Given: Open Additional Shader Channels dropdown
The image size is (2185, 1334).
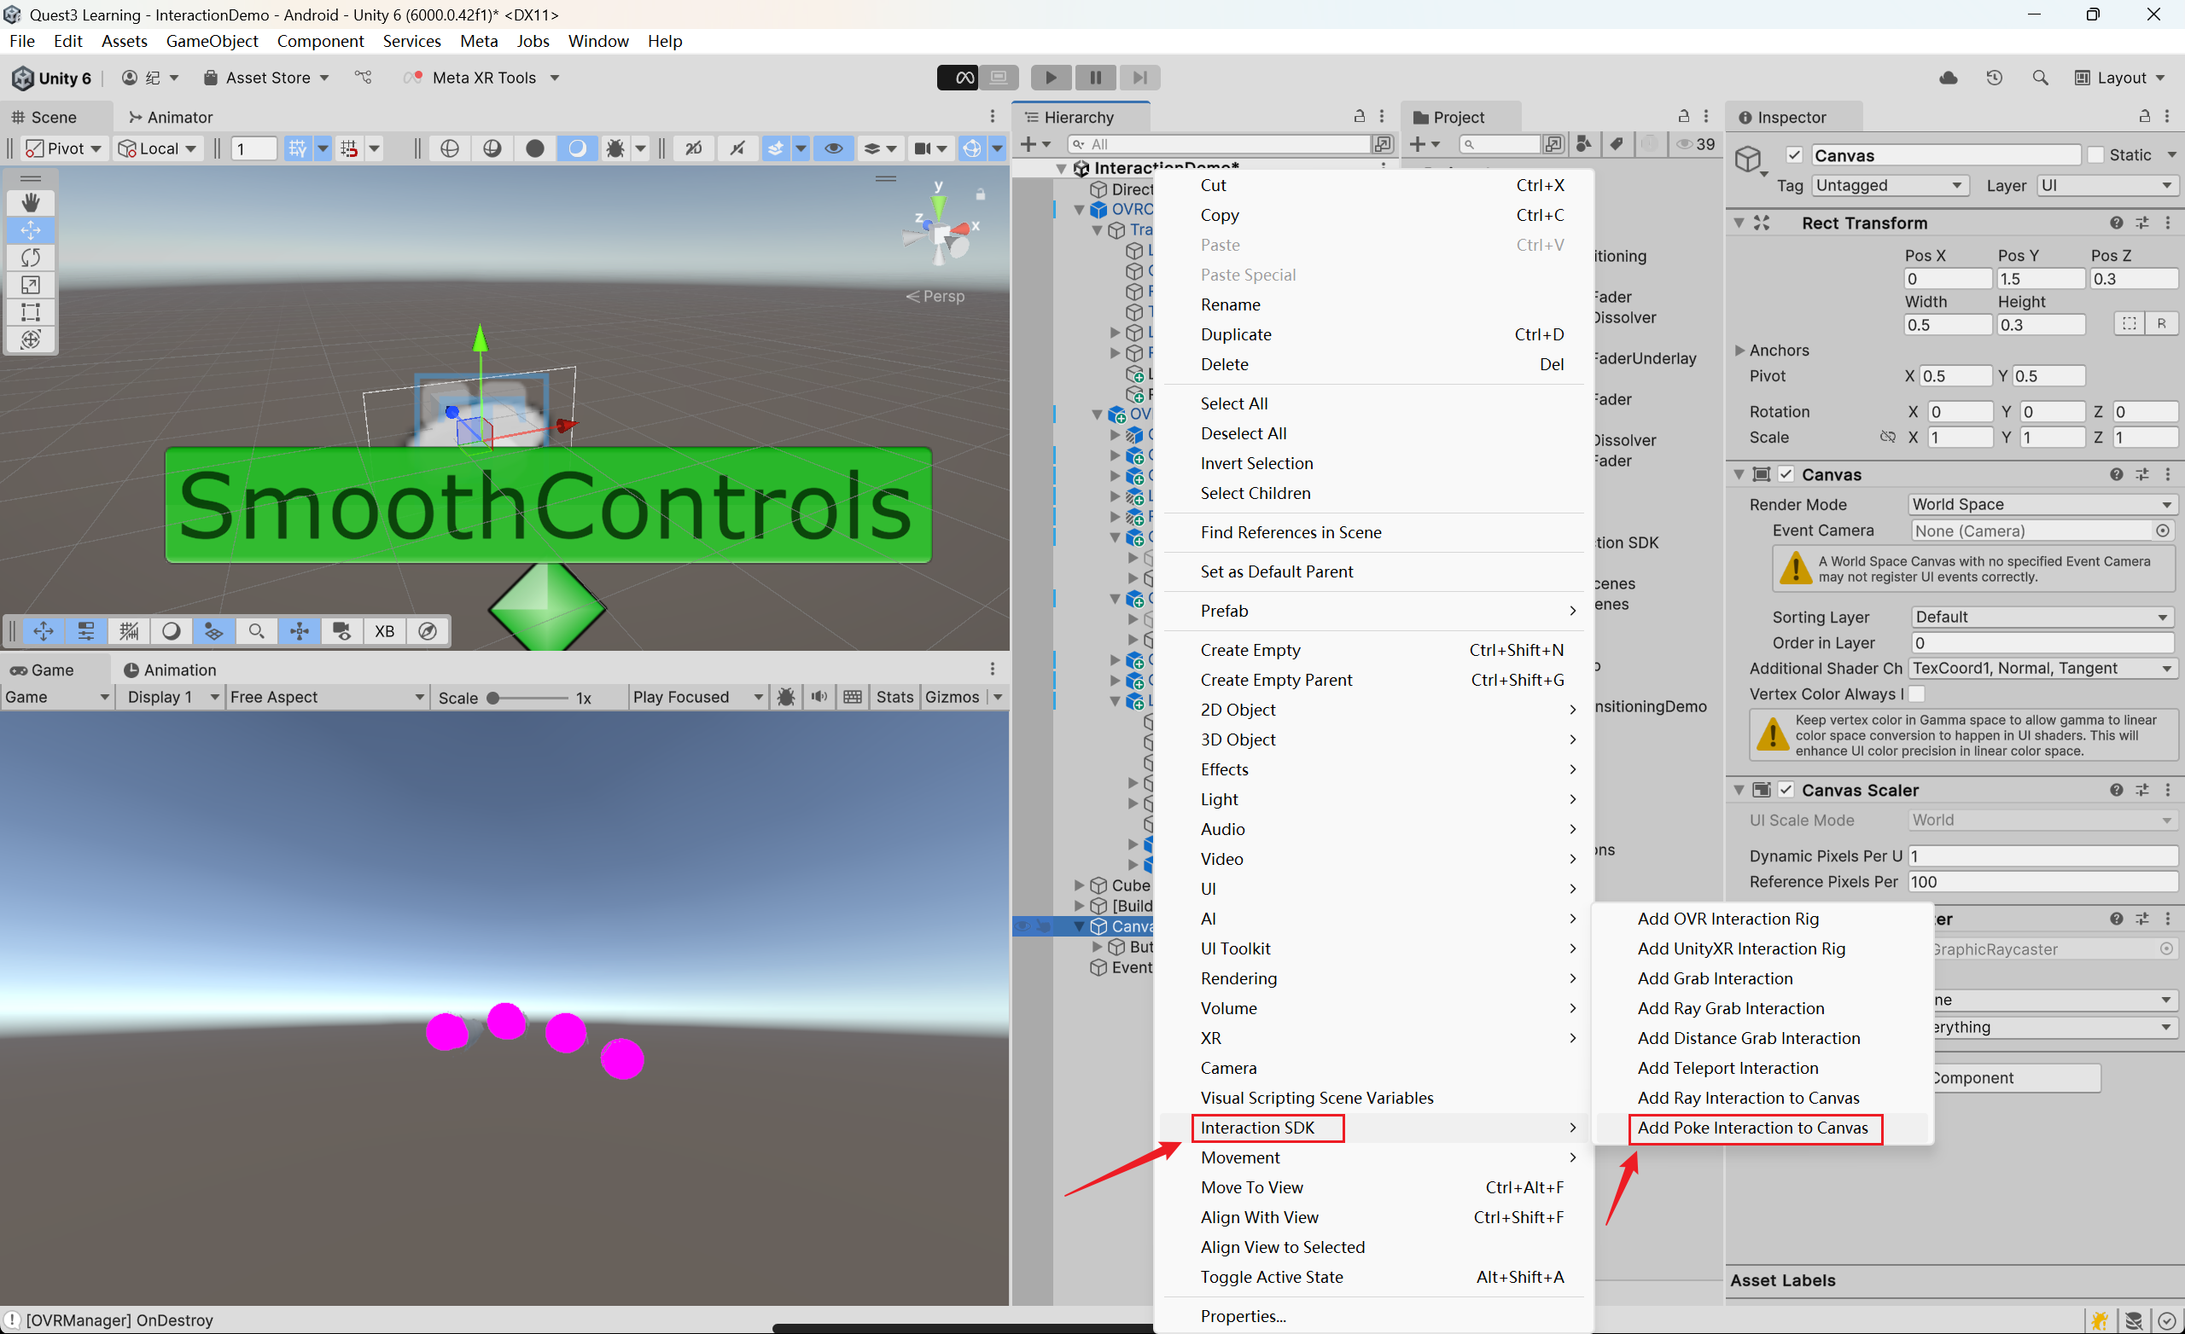Looking at the screenshot, I should [x=2042, y=669].
